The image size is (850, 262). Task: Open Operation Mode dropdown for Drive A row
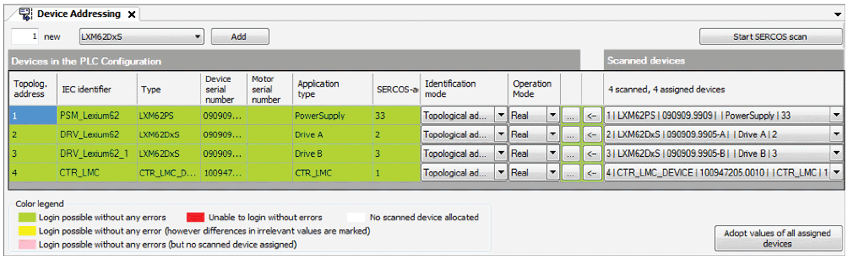tap(553, 134)
